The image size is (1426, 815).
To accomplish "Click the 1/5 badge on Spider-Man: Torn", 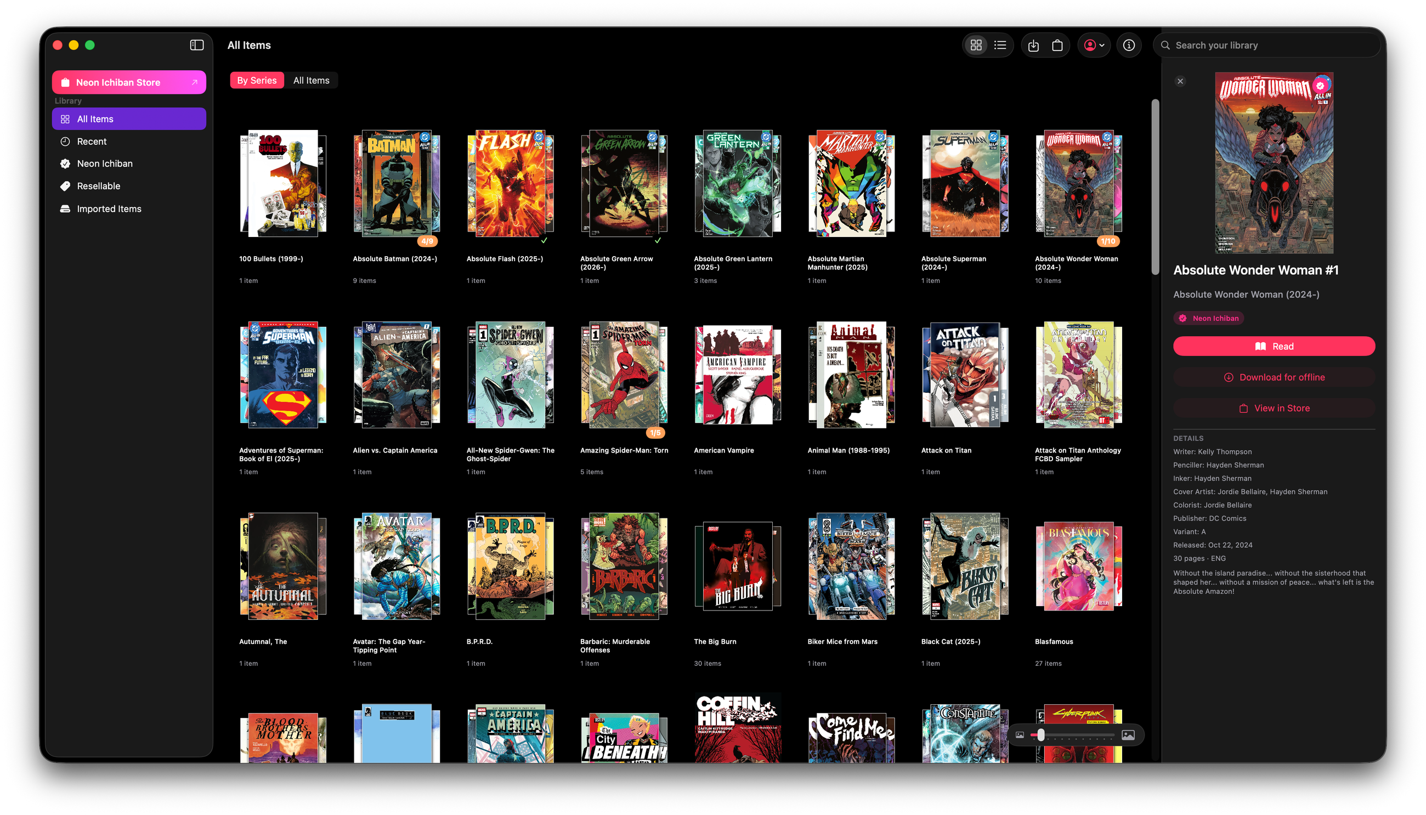I will (655, 433).
